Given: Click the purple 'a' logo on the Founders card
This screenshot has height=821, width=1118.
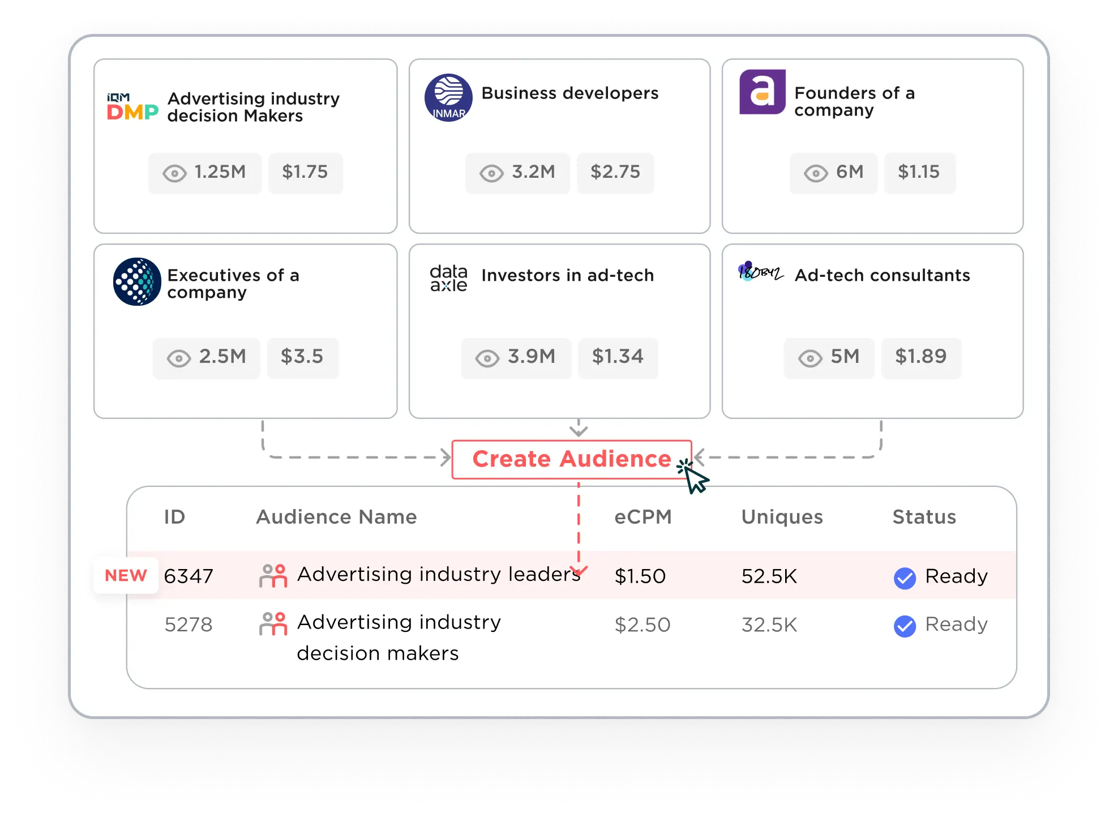Looking at the screenshot, I should (x=762, y=92).
